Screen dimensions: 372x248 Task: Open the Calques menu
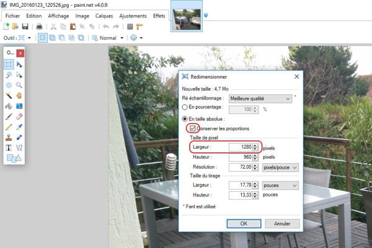coord(104,16)
